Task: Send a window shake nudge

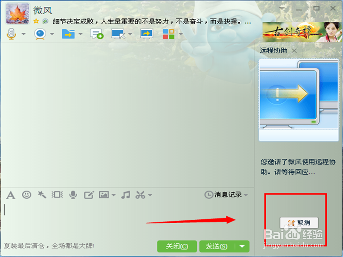Action: [57, 195]
